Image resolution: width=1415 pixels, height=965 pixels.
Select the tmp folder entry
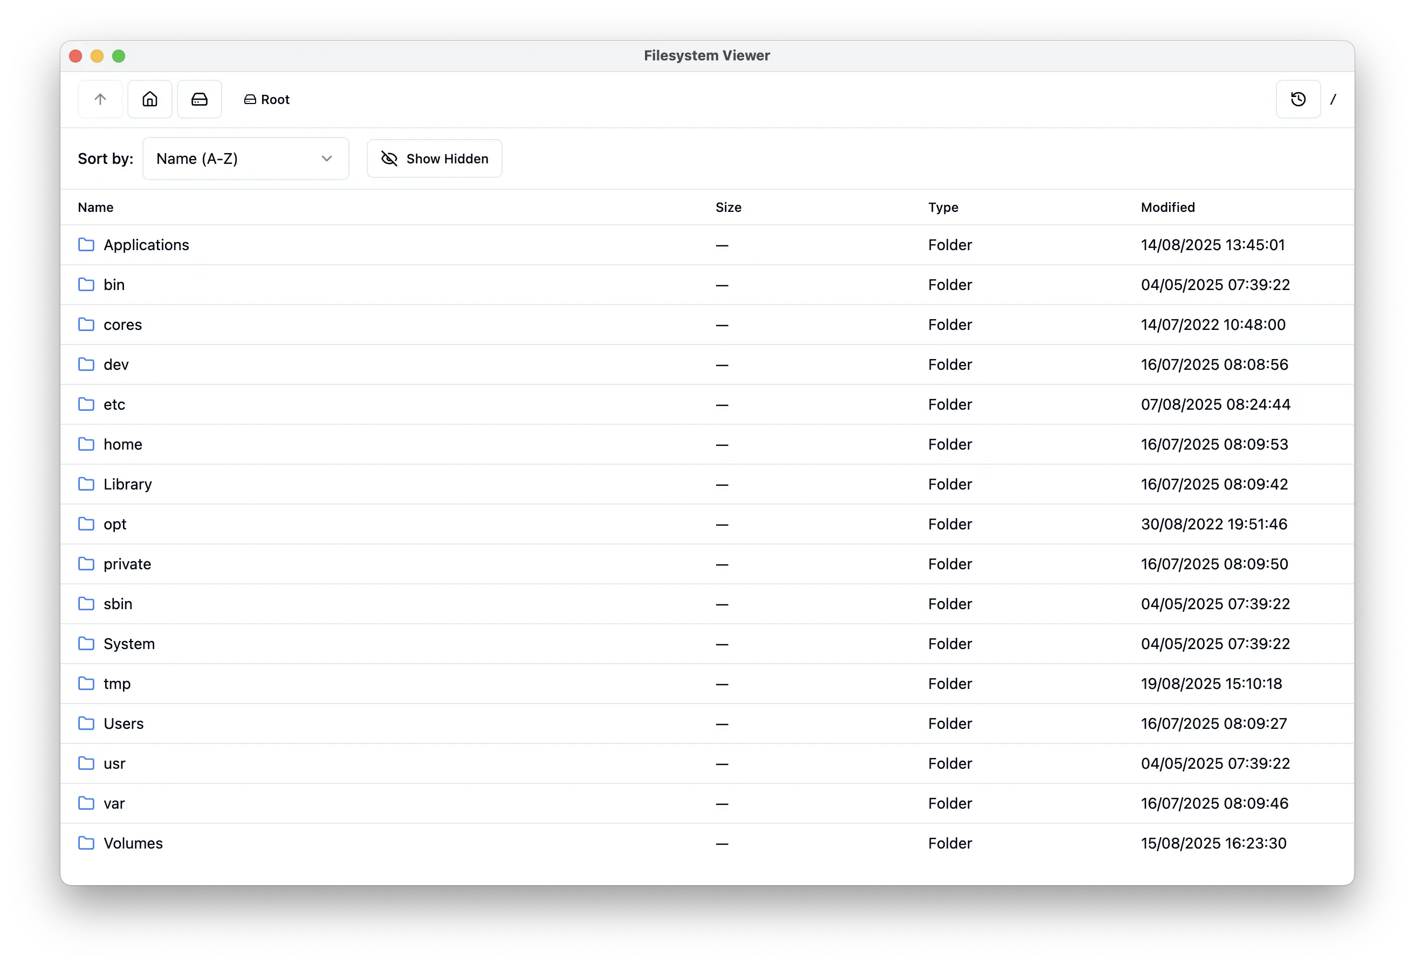click(117, 684)
